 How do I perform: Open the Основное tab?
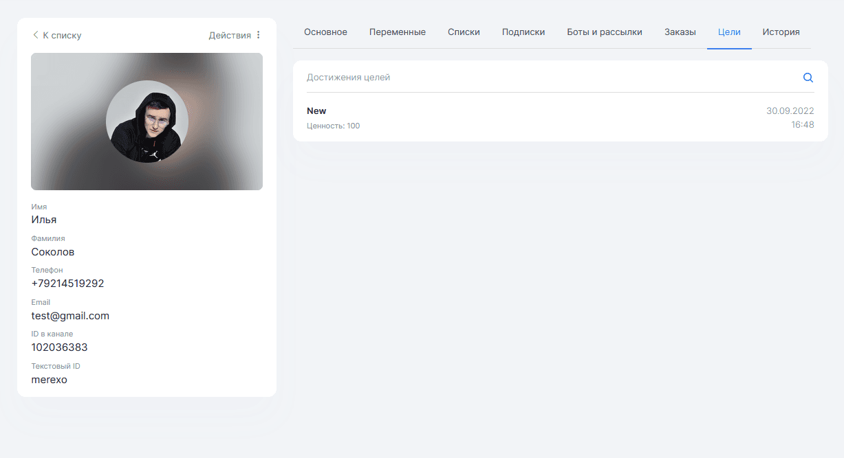pos(325,32)
